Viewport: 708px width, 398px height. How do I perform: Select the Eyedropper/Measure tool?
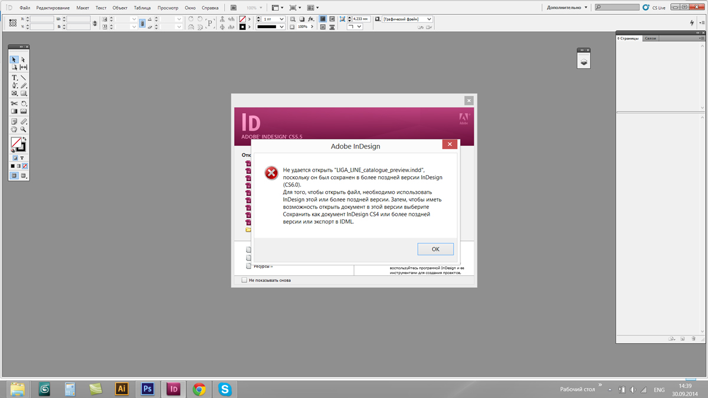pos(24,121)
